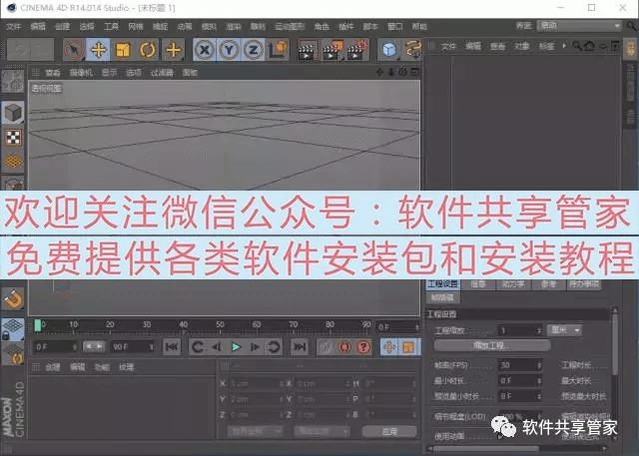
Task: Toggle the Z axis lock
Action: click(254, 50)
